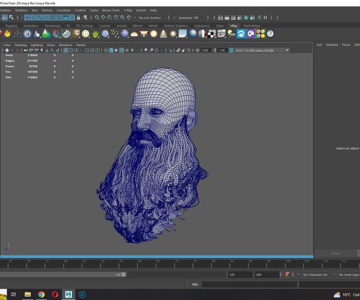The width and height of the screenshot is (360, 300).
Task: Click the checkerboard texture shelf icon
Action: pyautogui.click(x=212, y=34)
